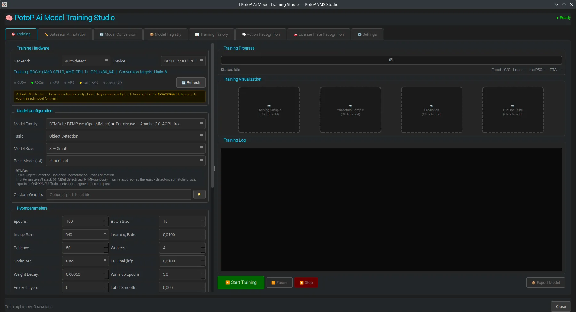Click camera icon in Training Sample box
This screenshot has width=576, height=312.
[269, 106]
